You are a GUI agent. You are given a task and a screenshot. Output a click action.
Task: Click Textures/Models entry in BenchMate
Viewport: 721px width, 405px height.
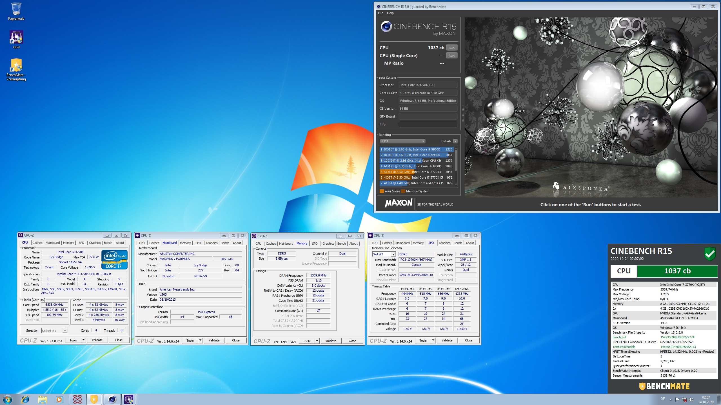point(664,347)
